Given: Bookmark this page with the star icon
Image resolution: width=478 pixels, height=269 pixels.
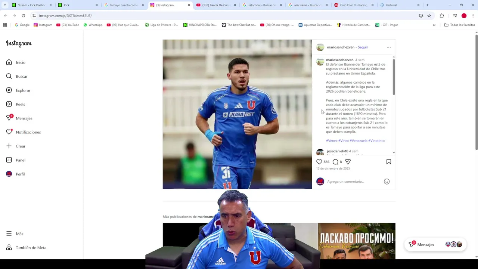Looking at the screenshot, I should [x=429, y=16].
